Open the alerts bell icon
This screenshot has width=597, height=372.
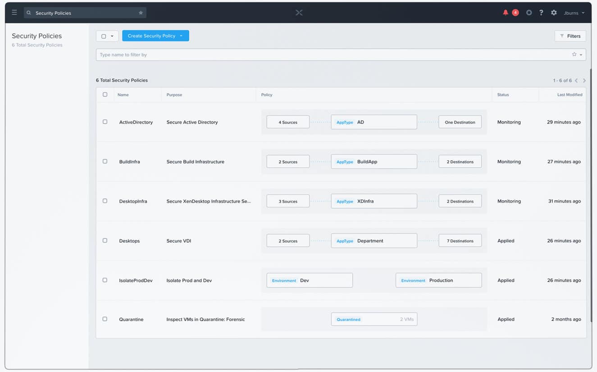coord(506,13)
